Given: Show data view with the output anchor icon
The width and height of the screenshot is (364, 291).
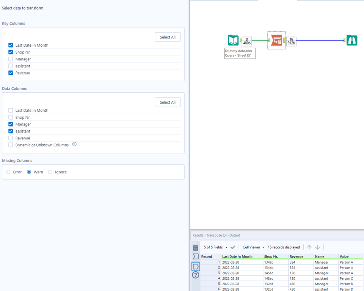Looking at the screenshot, I should [196, 267].
